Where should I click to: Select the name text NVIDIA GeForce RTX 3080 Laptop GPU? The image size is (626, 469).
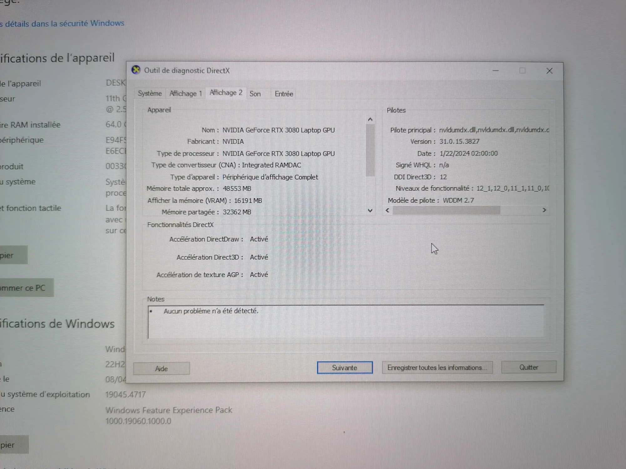[x=279, y=130]
